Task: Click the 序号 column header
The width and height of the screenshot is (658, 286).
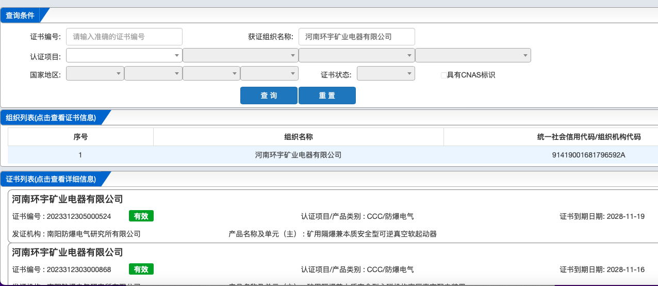Action: tap(80, 137)
